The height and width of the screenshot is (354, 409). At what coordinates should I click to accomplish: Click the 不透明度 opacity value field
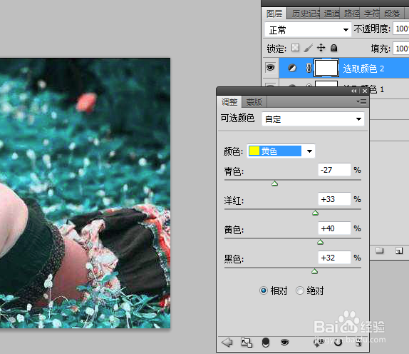coord(401,29)
